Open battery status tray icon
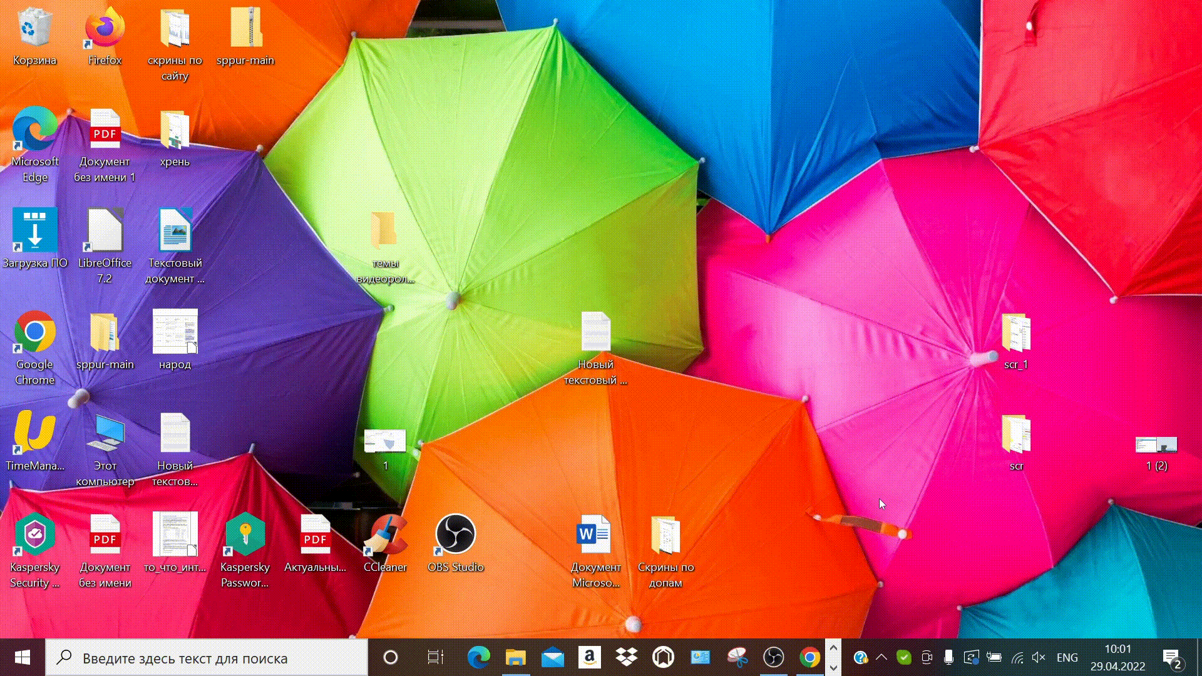This screenshot has width=1202, height=676. pyautogui.click(x=994, y=657)
